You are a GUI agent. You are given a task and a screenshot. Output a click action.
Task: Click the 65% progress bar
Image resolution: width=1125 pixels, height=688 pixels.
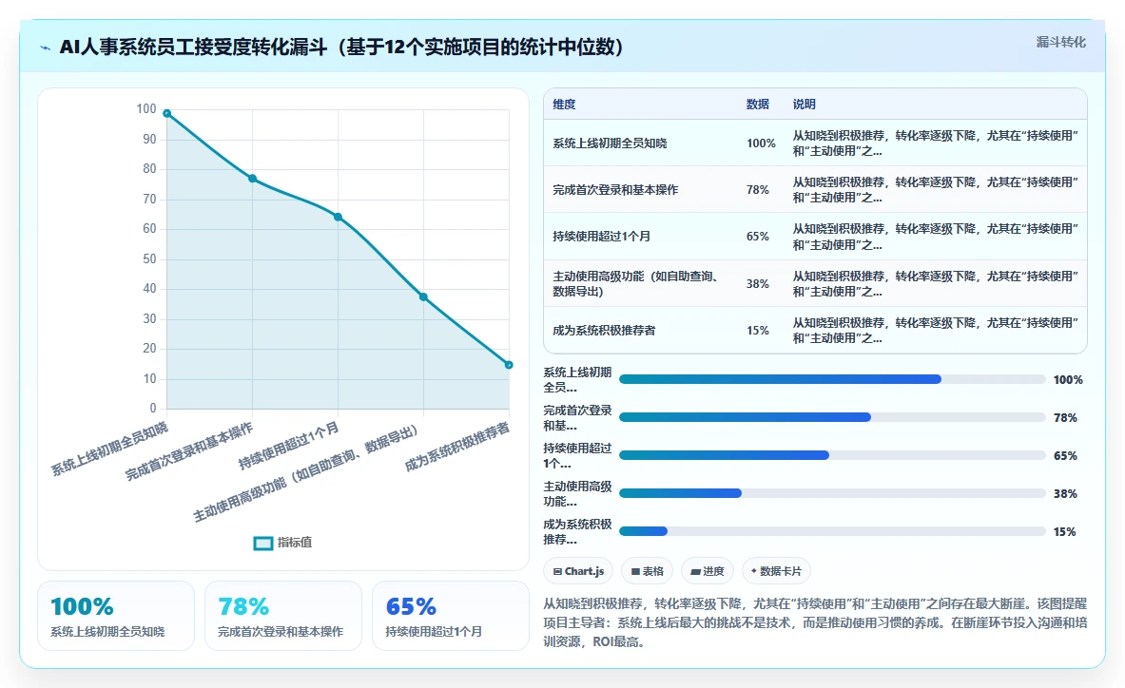point(832,455)
